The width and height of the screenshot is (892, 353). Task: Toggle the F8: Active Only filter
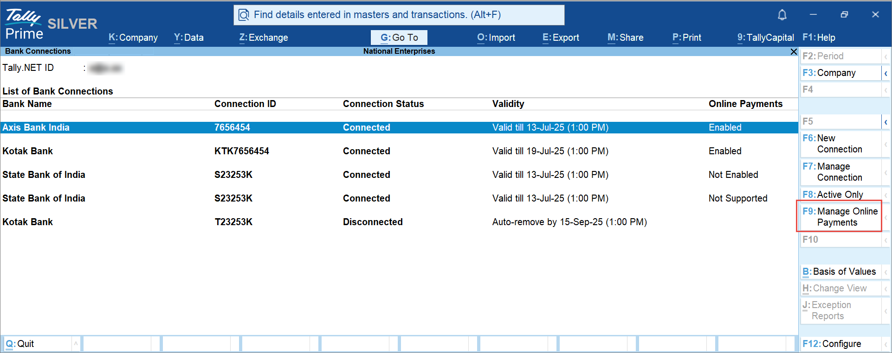(840, 195)
